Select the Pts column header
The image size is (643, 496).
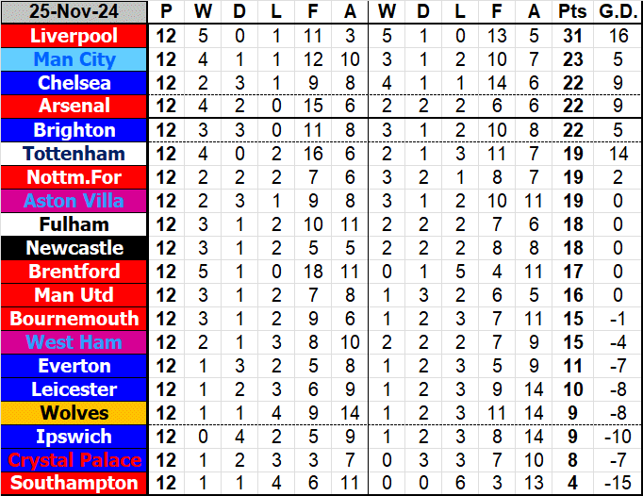click(x=570, y=13)
